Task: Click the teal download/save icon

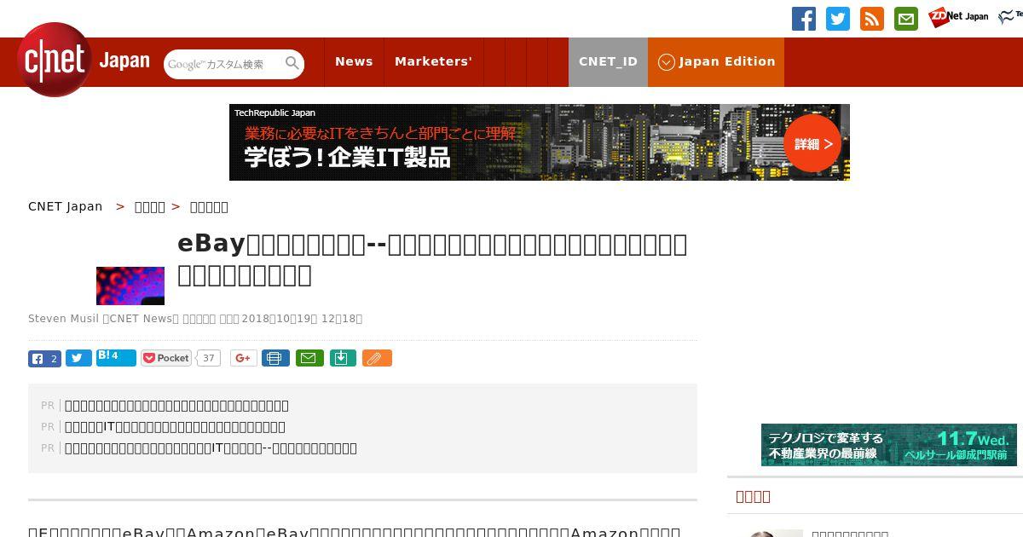Action: [x=342, y=358]
